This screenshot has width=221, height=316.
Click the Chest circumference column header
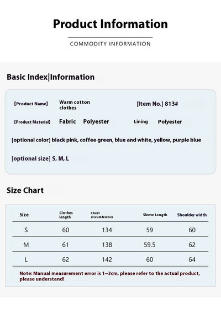(x=102, y=215)
